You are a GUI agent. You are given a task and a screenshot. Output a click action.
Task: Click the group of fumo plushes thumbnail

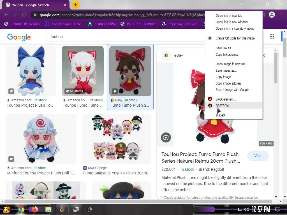tap(117, 139)
